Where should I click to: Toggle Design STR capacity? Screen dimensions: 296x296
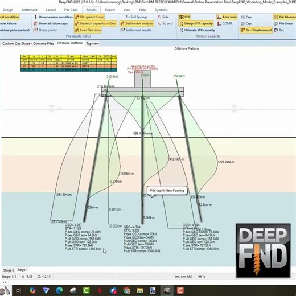(196, 24)
